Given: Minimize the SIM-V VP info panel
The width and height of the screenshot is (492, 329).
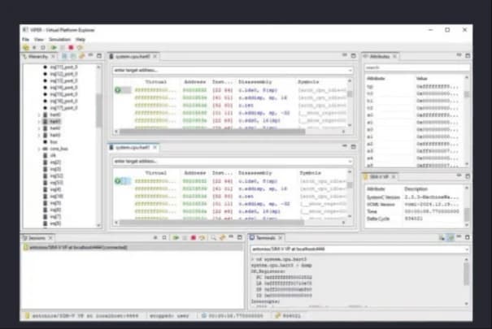Looking at the screenshot, I should click(x=459, y=175).
